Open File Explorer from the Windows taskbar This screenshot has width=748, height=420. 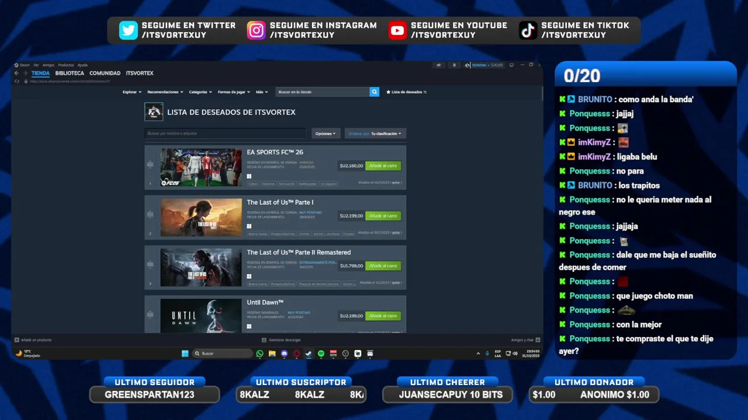pyautogui.click(x=272, y=353)
